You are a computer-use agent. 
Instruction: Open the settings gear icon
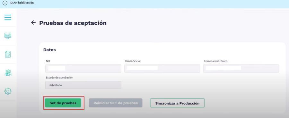(8, 91)
